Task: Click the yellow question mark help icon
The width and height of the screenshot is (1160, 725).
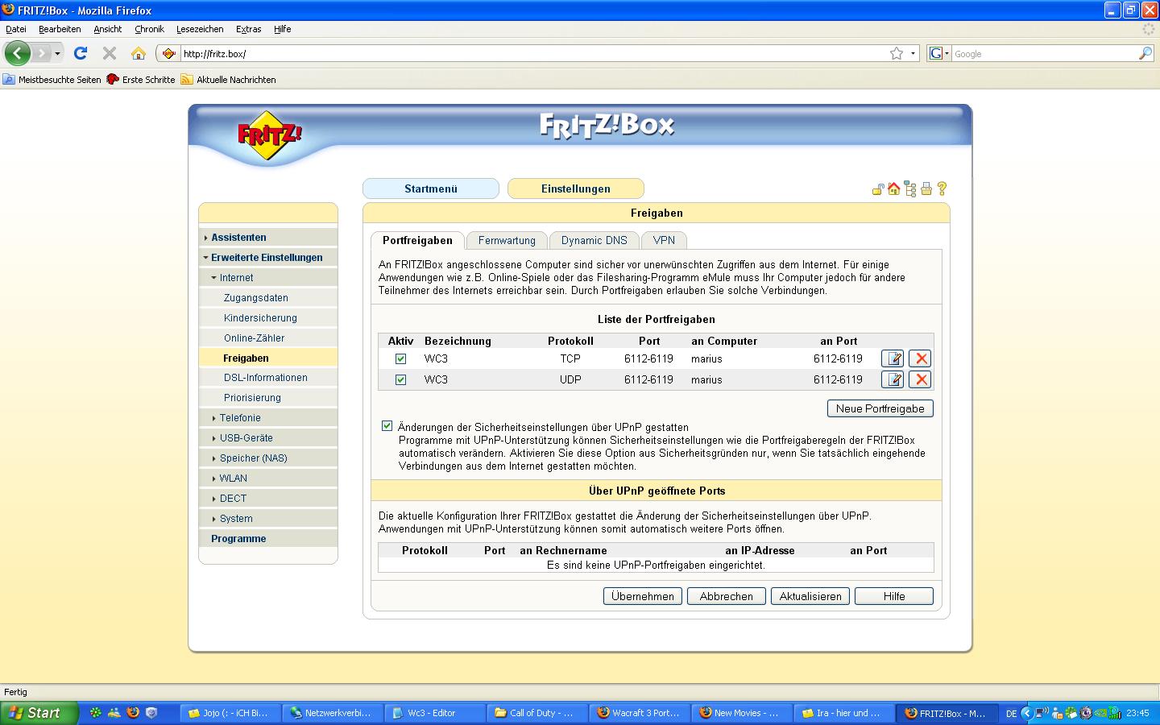Action: point(942,188)
